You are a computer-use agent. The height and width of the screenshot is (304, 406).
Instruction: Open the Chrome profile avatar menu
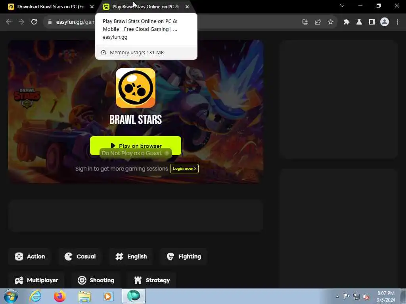pos(385,22)
